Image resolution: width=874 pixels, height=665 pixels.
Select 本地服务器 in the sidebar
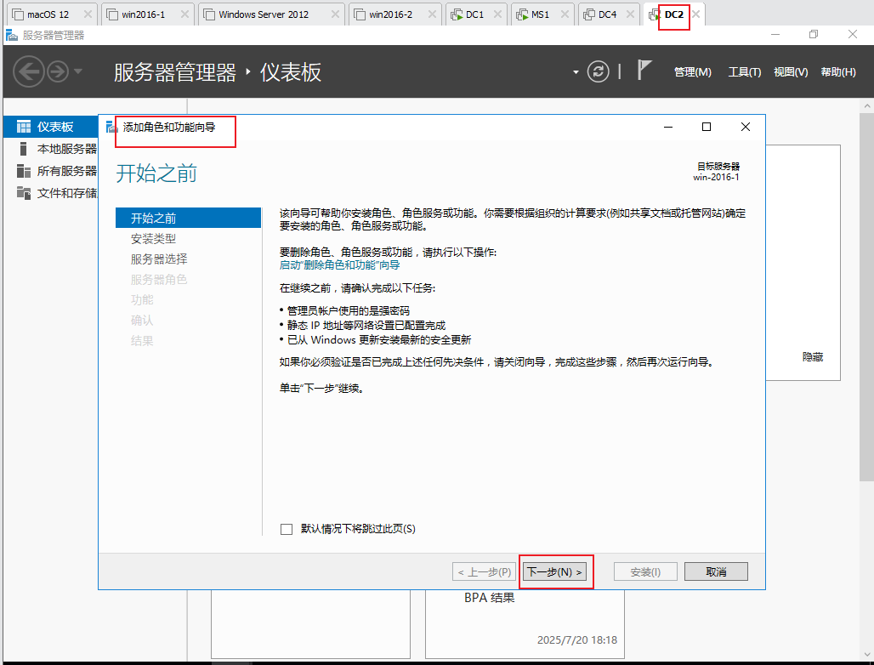click(51, 149)
